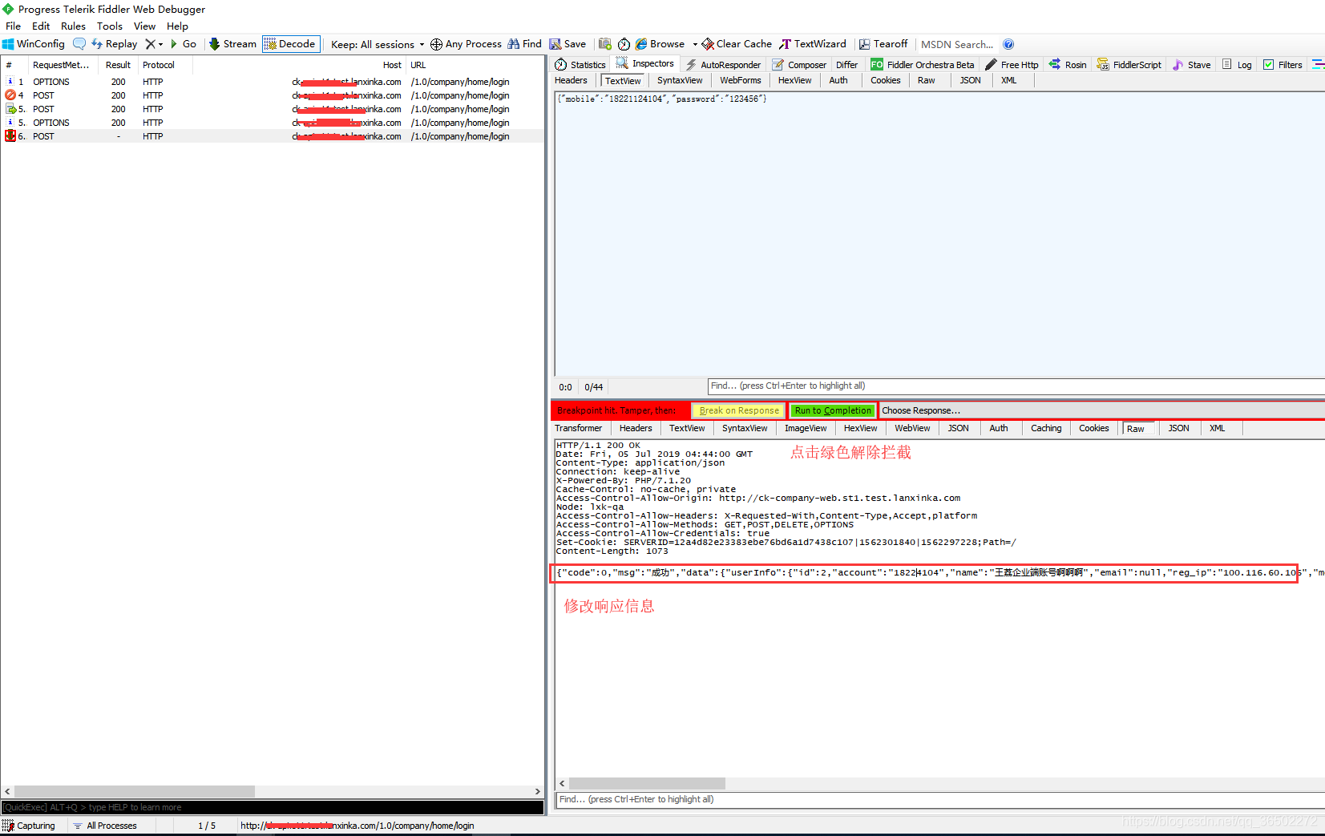The width and height of the screenshot is (1325, 836).
Task: Toggle Capturing in the status bar
Action: 29,826
